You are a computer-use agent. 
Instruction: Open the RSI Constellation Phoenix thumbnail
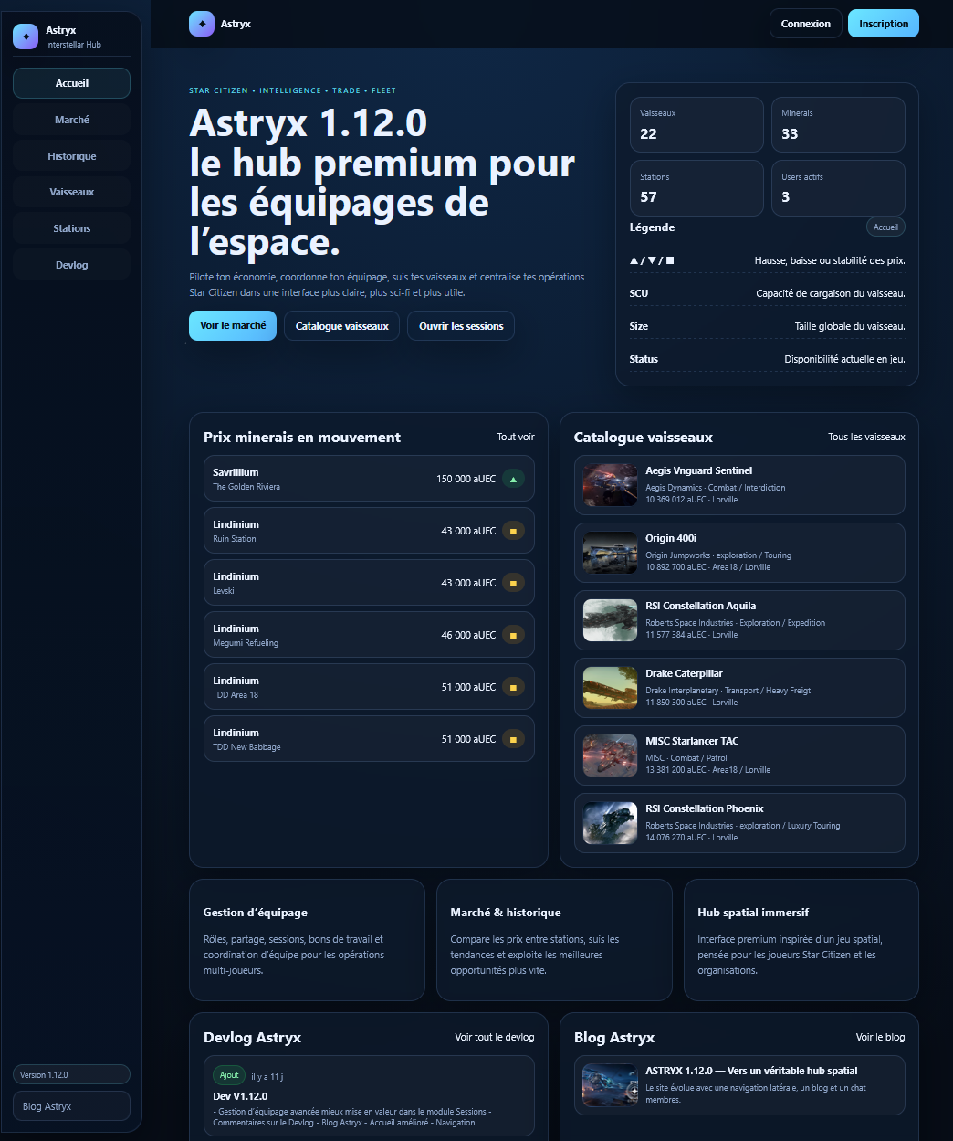[x=610, y=823]
